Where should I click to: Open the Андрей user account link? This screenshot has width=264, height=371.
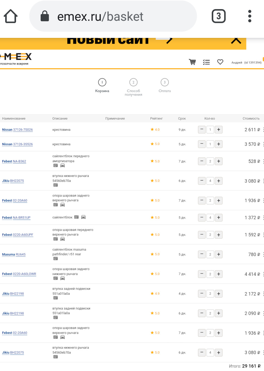pyautogui.click(x=246, y=63)
